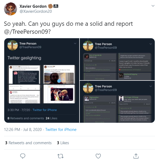Click the reply speech bubble icon
The height and width of the screenshot is (162, 159).
click(x=23, y=156)
